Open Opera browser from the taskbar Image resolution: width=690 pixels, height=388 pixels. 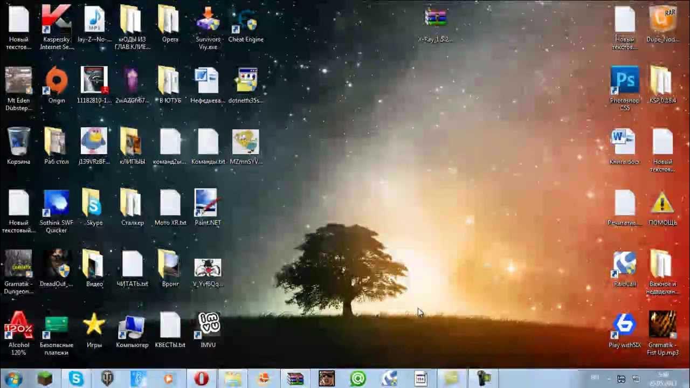coord(201,379)
